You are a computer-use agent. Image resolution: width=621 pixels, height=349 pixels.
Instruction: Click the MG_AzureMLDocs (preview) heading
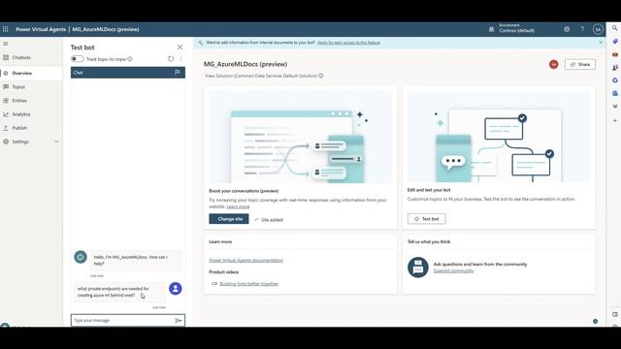[x=245, y=64]
